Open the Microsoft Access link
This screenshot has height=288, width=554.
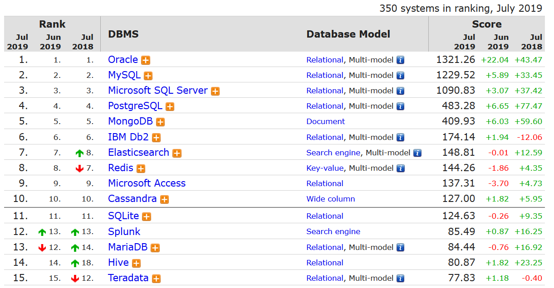coord(147,183)
